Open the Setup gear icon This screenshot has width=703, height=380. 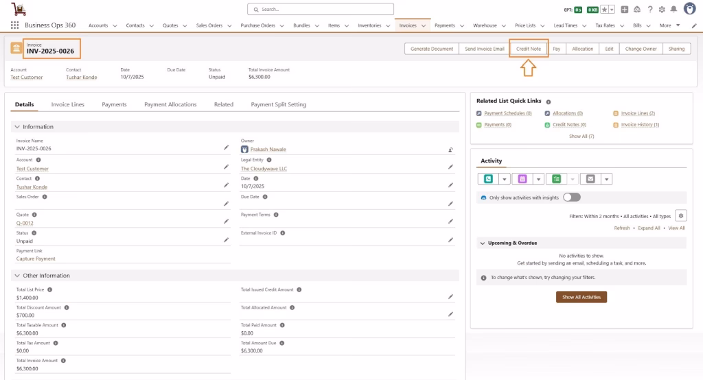tap(661, 10)
